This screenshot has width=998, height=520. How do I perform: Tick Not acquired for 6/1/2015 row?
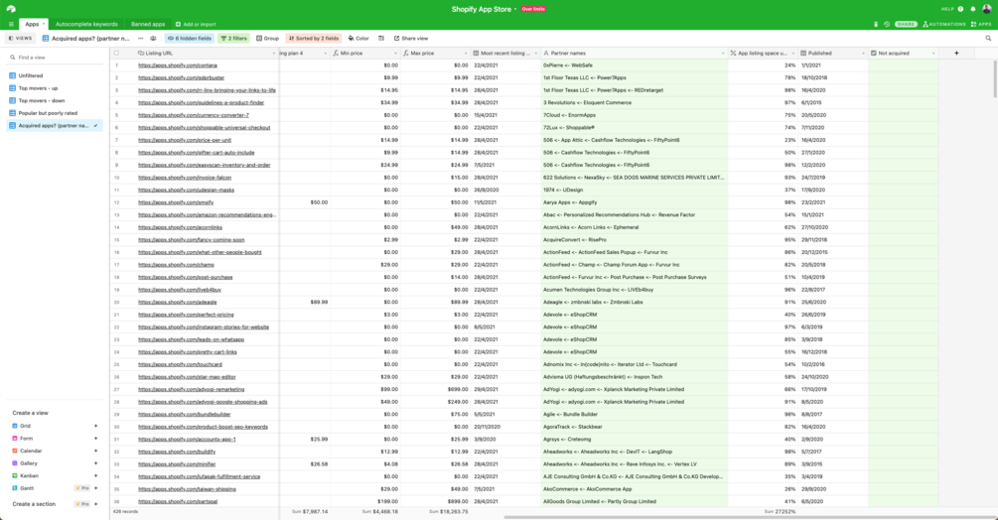(x=903, y=102)
